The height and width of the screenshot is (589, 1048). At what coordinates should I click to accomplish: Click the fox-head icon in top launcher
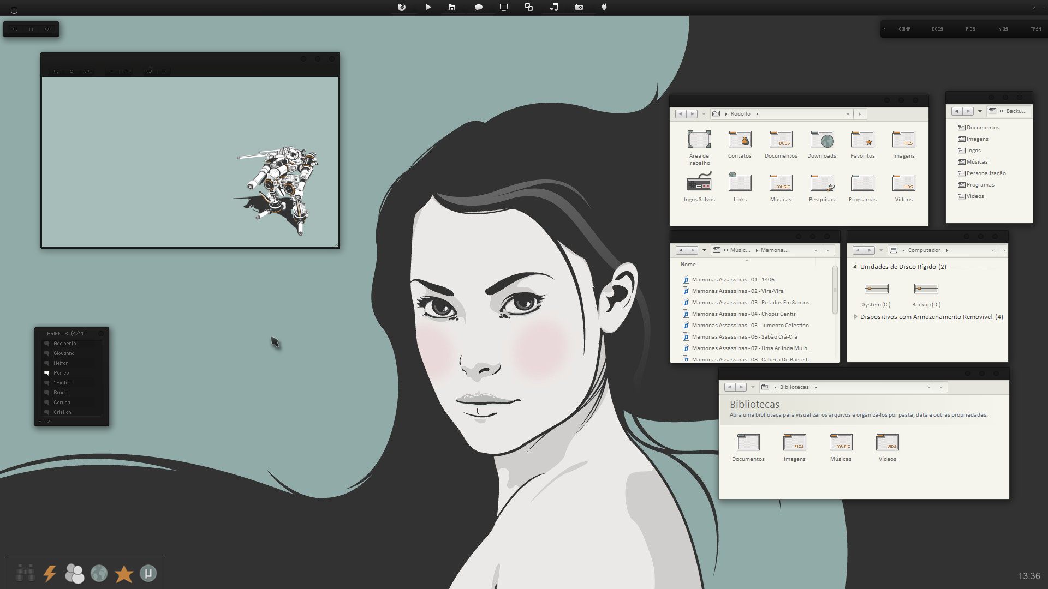(604, 7)
